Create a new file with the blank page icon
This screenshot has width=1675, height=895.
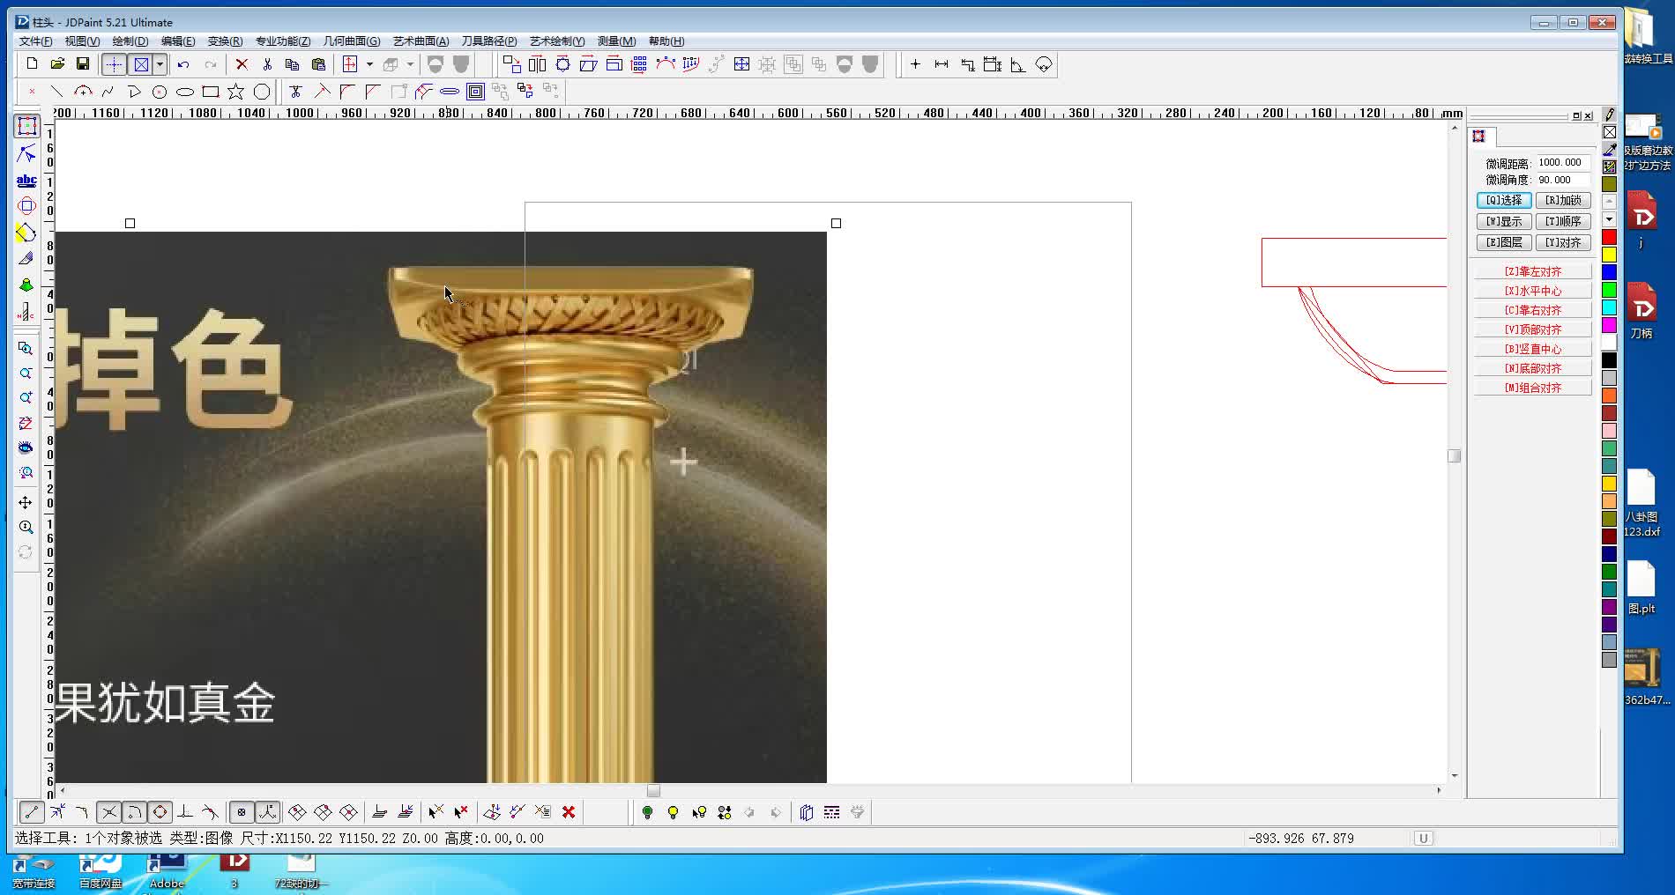[32, 64]
